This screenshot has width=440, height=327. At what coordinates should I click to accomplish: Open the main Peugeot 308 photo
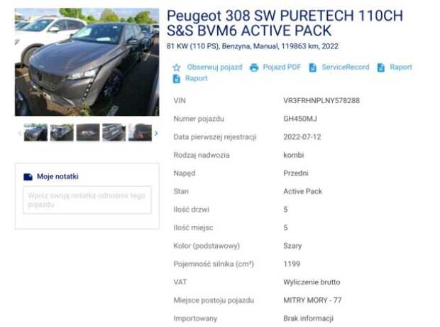[x=87, y=62]
